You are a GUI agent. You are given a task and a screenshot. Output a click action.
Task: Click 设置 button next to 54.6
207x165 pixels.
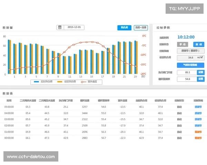(x=200, y=79)
